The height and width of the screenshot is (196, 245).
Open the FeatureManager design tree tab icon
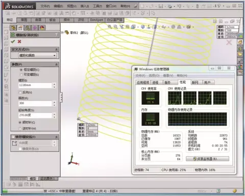pyautogui.click(x=13, y=28)
